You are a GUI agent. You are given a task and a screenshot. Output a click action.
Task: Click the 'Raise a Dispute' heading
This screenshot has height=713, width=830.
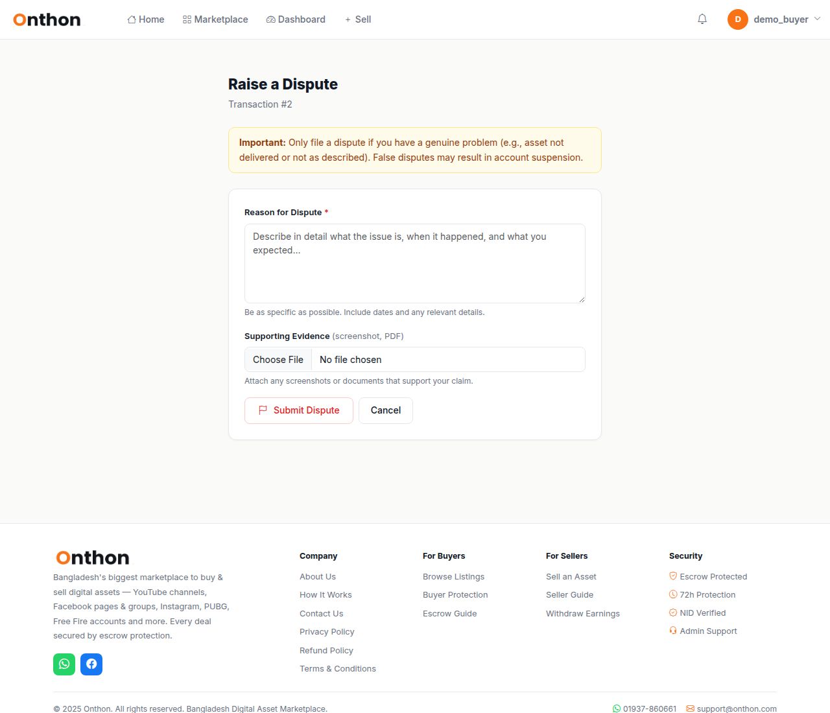coord(283,84)
